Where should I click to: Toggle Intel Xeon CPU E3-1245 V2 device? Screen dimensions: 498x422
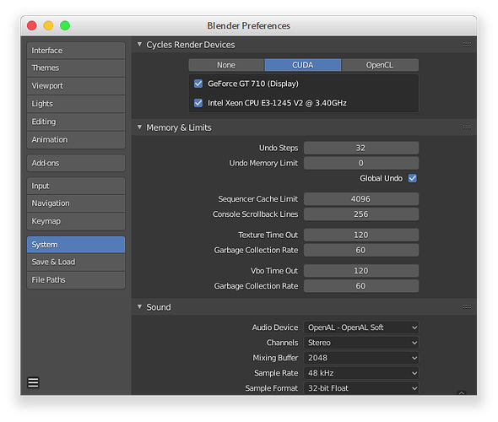(x=198, y=103)
